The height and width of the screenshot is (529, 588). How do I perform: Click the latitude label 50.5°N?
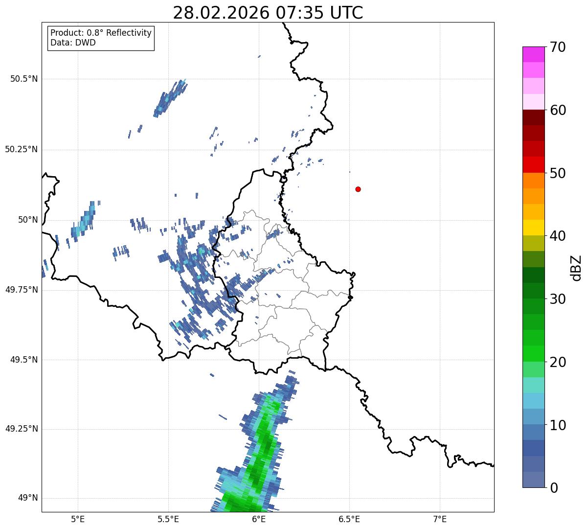pos(24,79)
